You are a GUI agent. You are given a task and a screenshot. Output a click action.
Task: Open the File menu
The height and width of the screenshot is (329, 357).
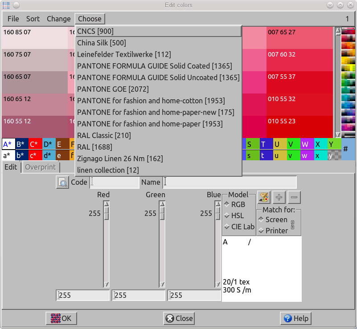click(13, 19)
